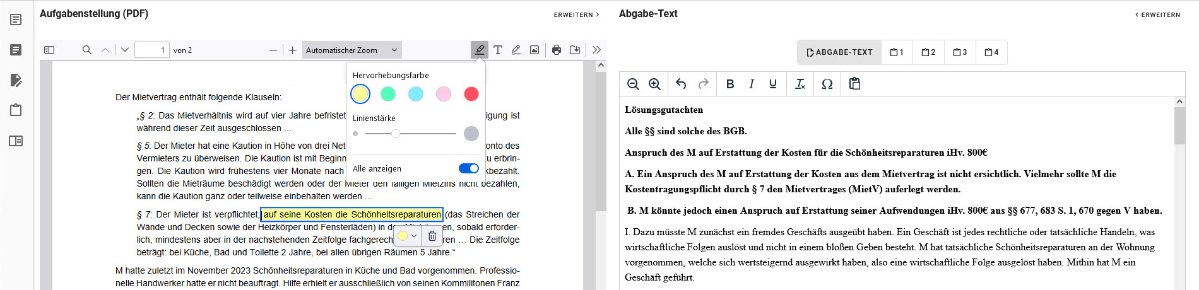Click the print PDF icon
This screenshot has height=290, width=1199.
556,50
